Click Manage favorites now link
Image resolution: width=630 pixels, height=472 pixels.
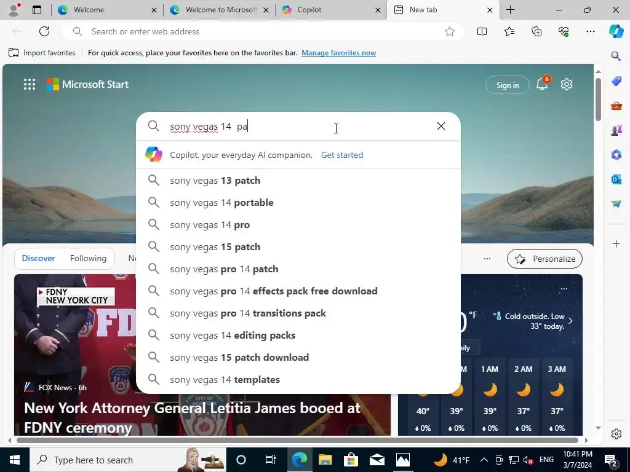338,53
